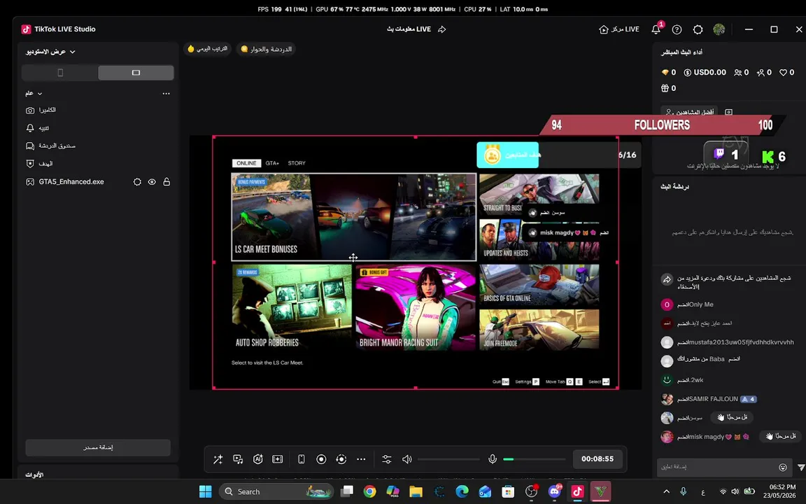Open the scene three-dot options menu

click(166, 94)
